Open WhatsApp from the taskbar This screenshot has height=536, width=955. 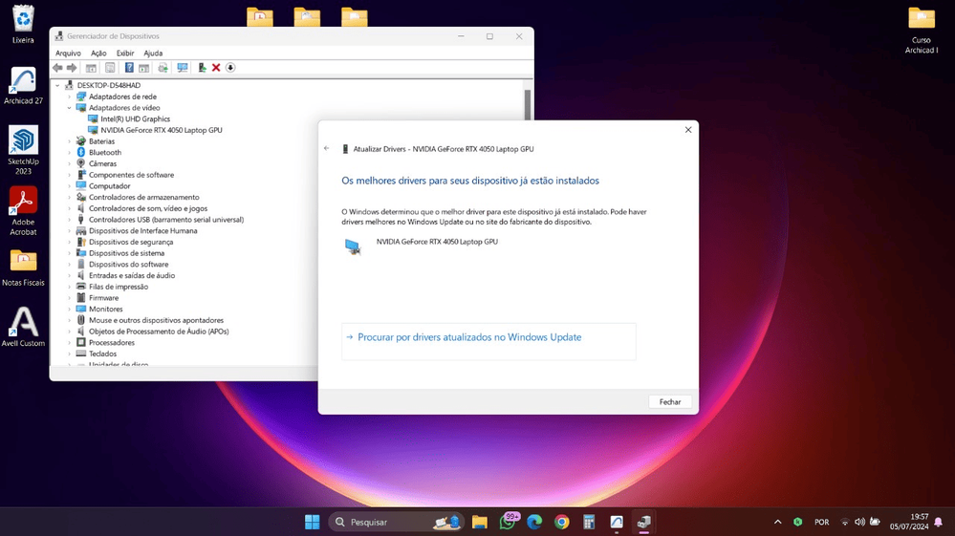click(x=508, y=522)
